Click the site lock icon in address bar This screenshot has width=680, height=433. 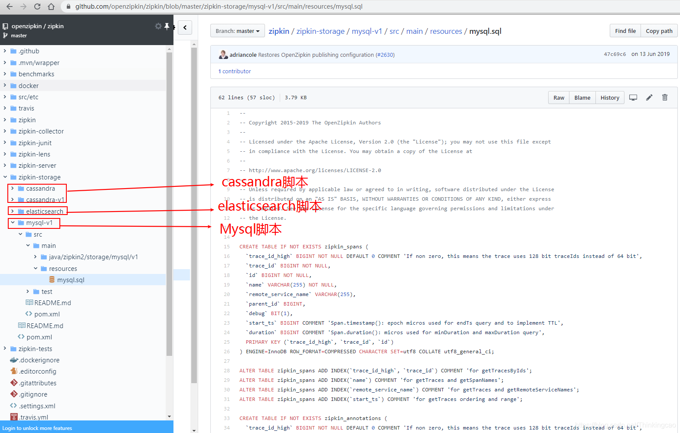click(69, 7)
